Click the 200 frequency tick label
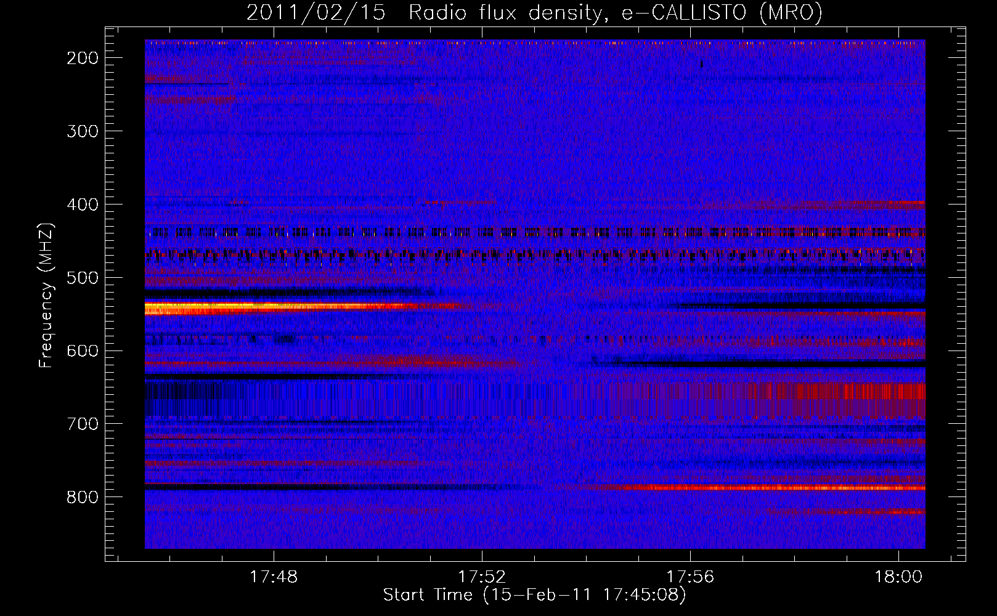Viewport: 997px width, 616px height. pyautogui.click(x=82, y=58)
